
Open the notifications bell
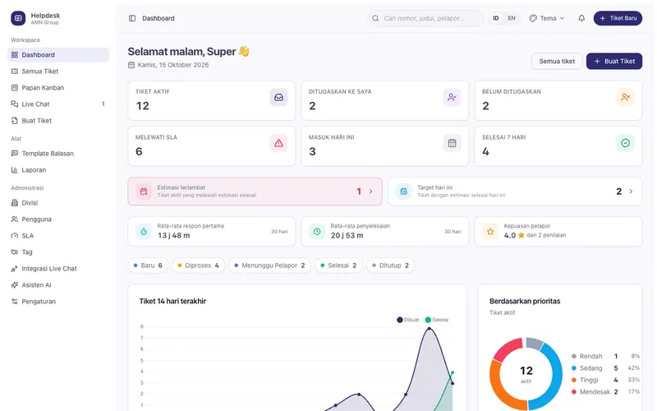point(581,18)
